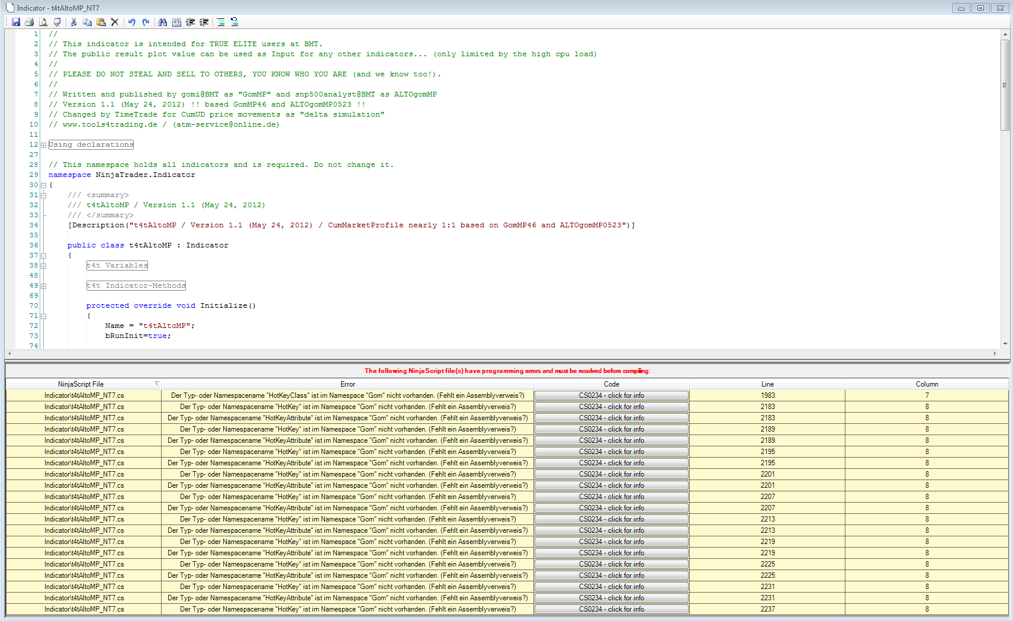This screenshot has height=621, width=1013.
Task: Click the sort arrow in NinjaScript File header
Action: click(157, 384)
